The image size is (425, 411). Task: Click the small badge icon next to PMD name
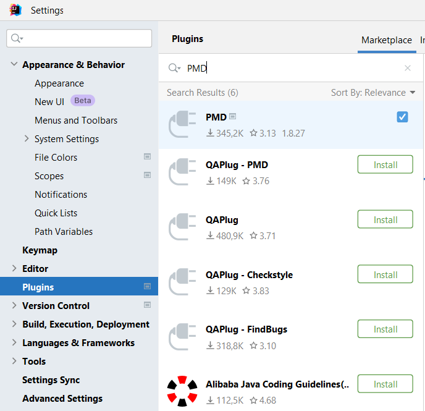[232, 116]
